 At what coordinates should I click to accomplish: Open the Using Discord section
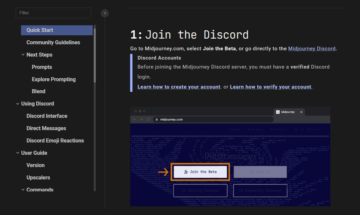click(37, 104)
